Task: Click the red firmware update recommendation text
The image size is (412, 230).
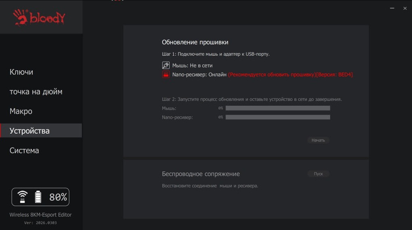Action: [x=290, y=75]
